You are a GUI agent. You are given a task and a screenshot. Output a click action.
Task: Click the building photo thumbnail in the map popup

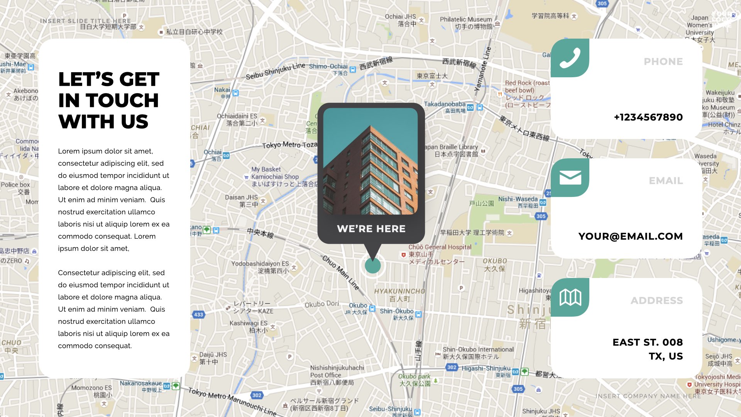[x=370, y=161]
